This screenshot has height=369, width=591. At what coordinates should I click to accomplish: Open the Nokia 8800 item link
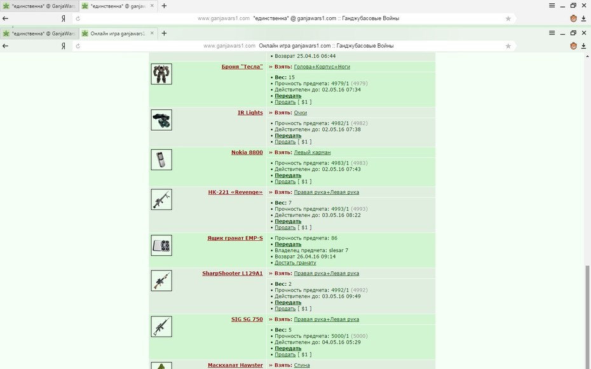point(247,152)
